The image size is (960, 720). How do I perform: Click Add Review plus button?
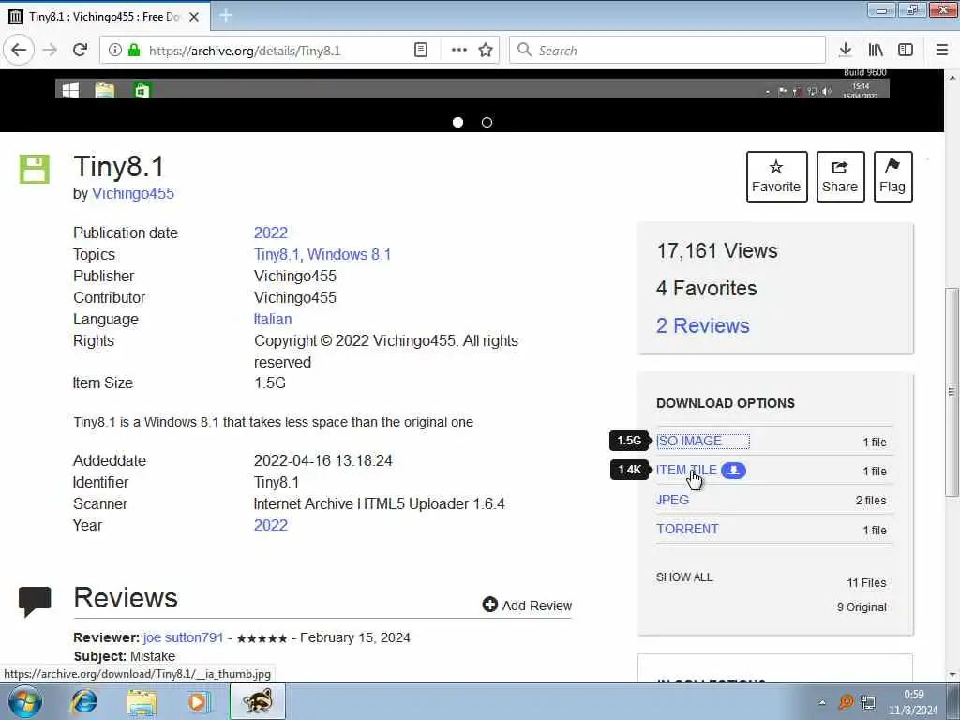527,605
